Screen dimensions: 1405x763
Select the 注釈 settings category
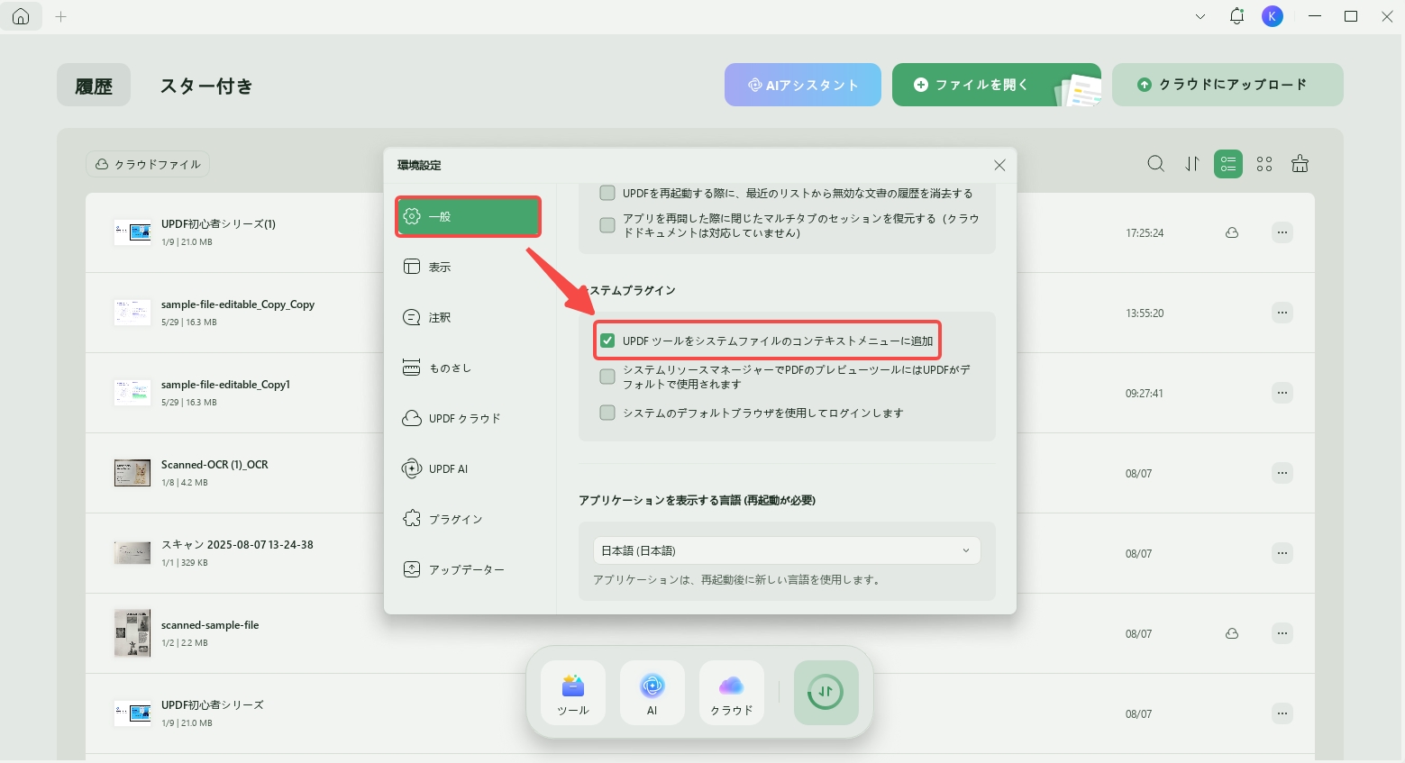pyautogui.click(x=469, y=317)
